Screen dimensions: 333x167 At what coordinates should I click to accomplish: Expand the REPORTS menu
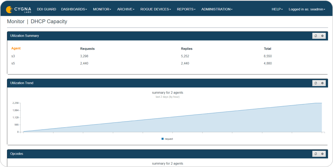tap(186, 9)
